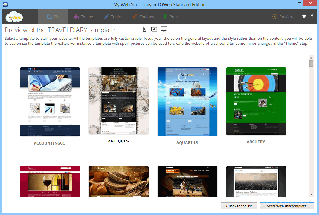The image size is (319, 215).
Task: Choose the ACCOUNTINGCO template thumbnail
Action: [50, 102]
